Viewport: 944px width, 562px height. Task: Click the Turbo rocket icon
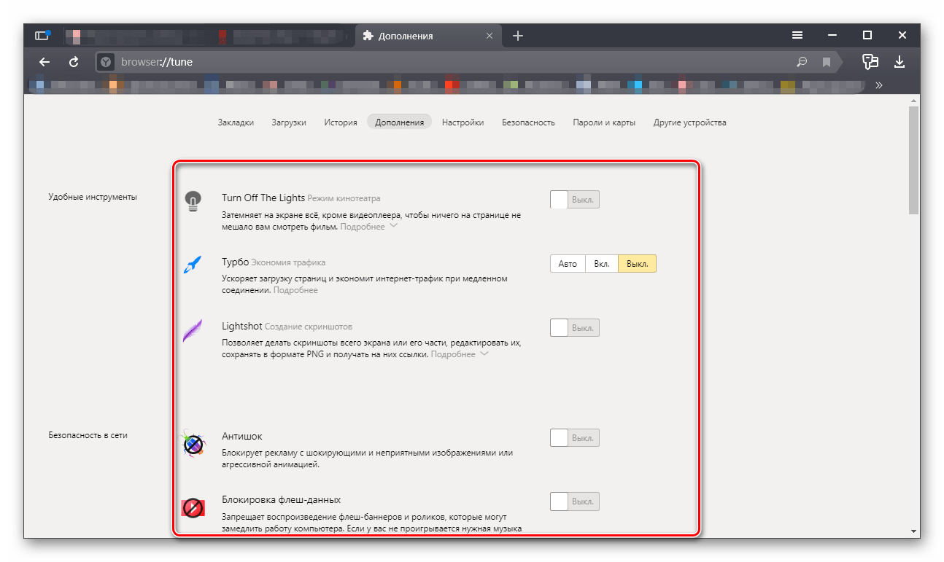tap(193, 265)
